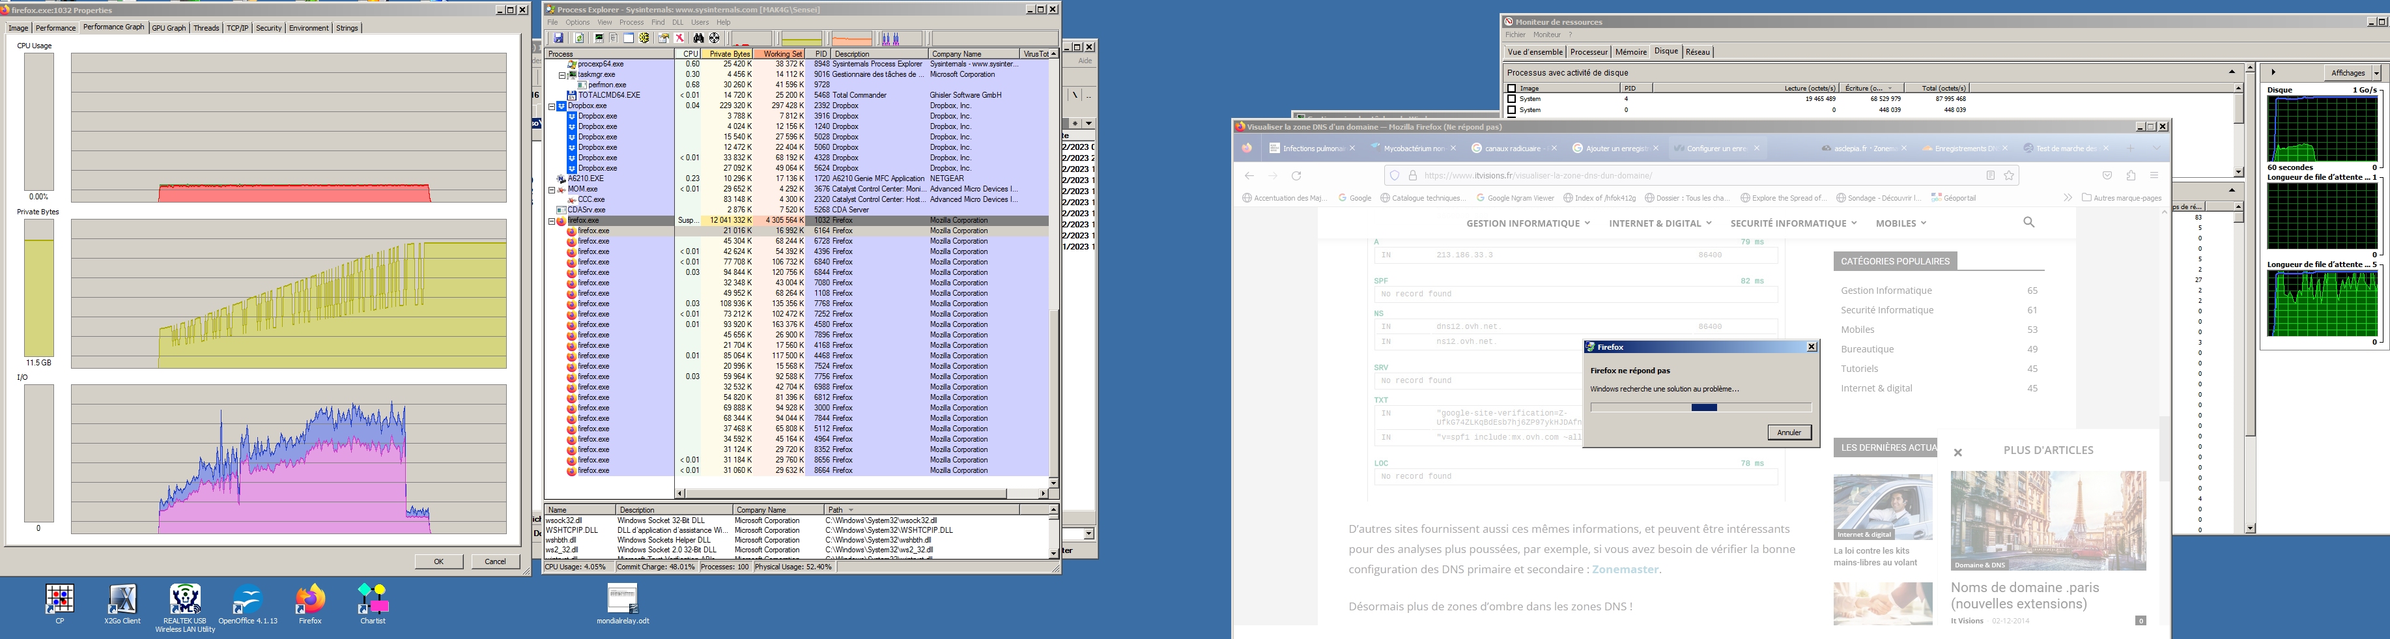Open the Zonemaster link in article

1625,569
